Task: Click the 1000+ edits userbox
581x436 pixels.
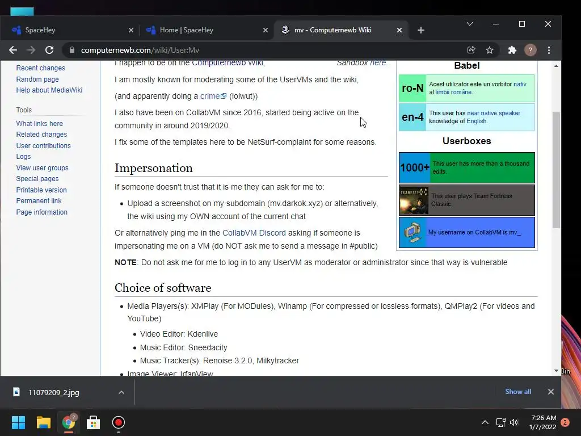Action: pos(466,167)
